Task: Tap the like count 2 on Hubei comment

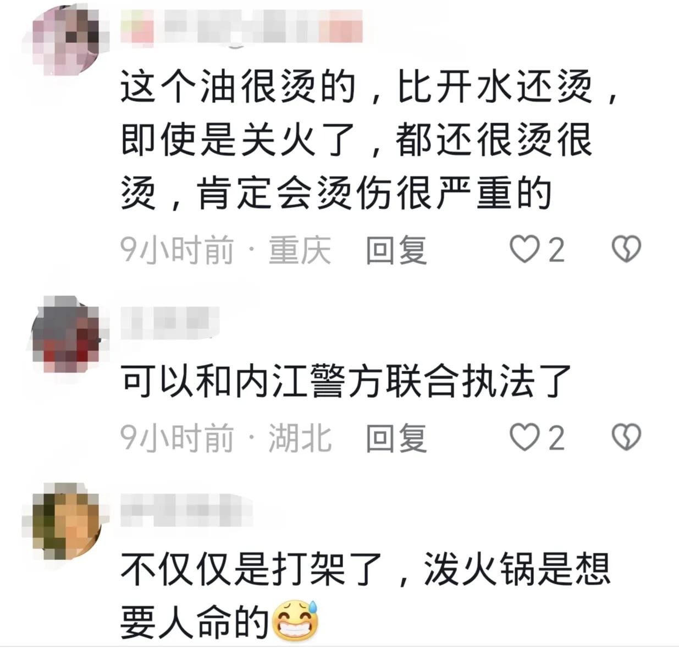Action: tap(556, 438)
